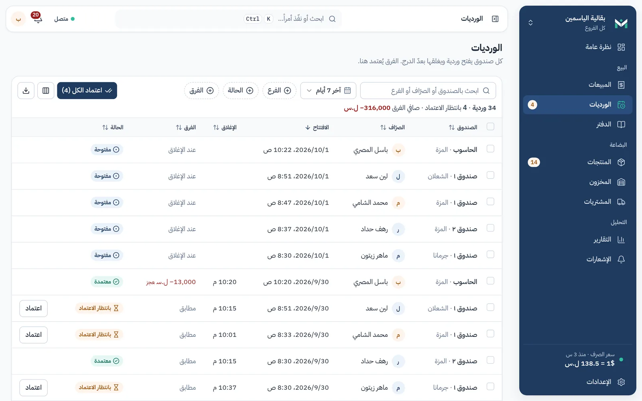Focus the global command search box
This screenshot has width=642, height=401.
tap(229, 19)
